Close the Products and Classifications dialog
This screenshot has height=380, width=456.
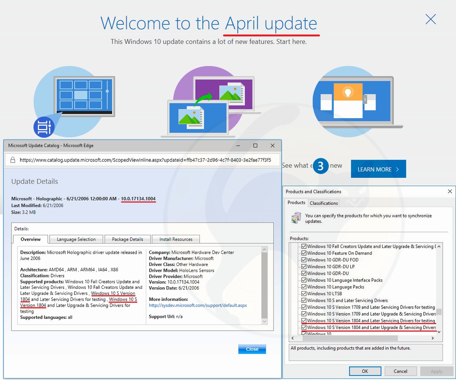pos(450,192)
